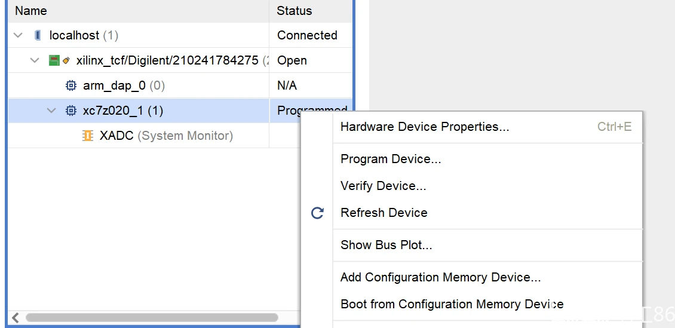Image resolution: width=675 pixels, height=328 pixels.
Task: Collapse the localhost tree node
Action: (19, 35)
